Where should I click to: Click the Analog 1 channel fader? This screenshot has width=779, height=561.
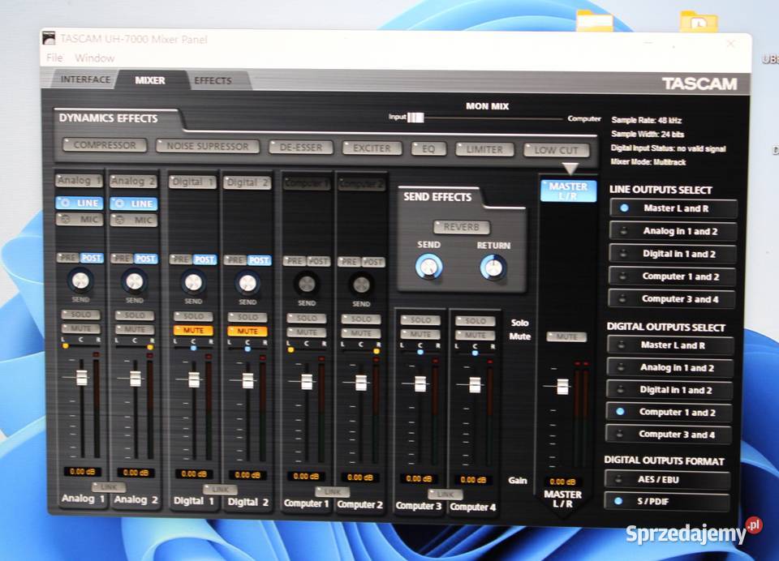tap(81, 378)
